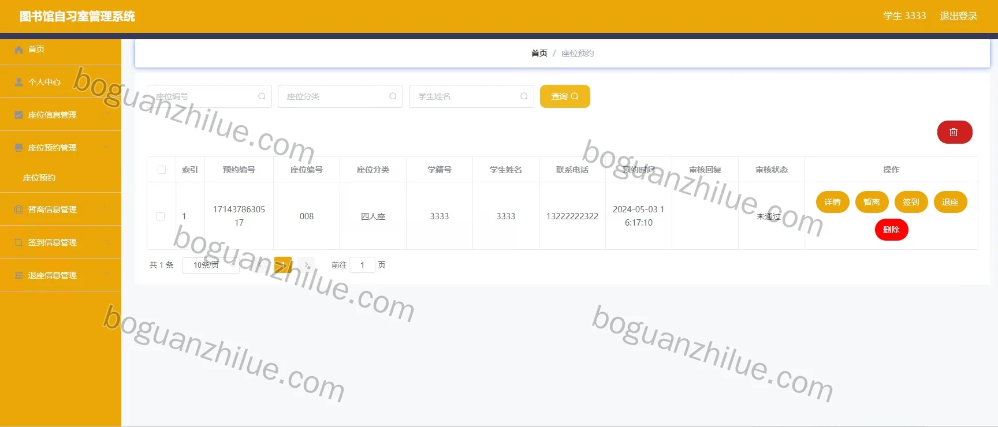Click the user icon beside 个人中心
This screenshot has height=427, width=998.
(18, 82)
